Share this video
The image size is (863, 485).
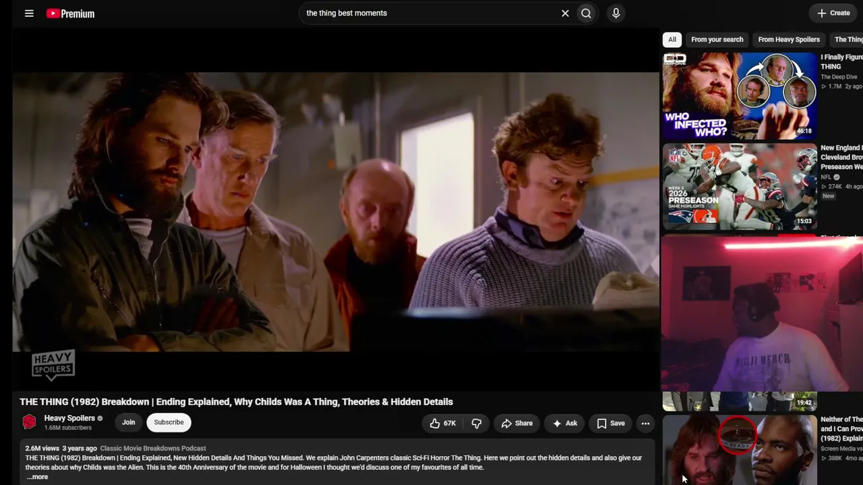click(x=516, y=423)
